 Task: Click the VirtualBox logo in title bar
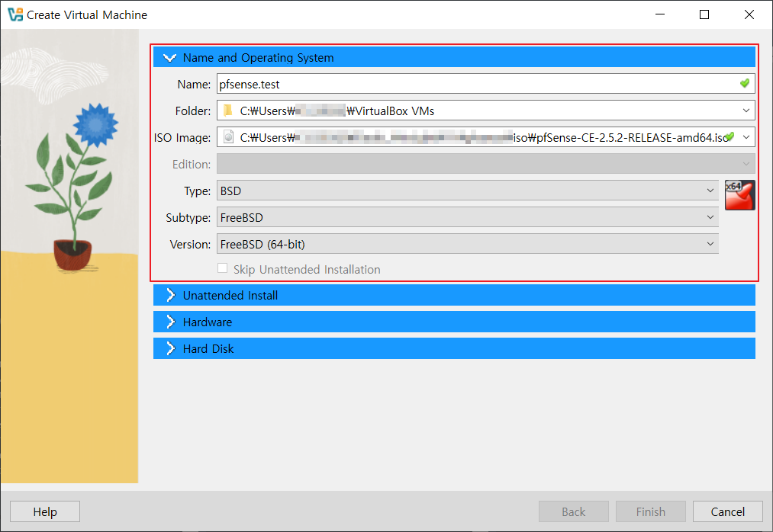click(15, 14)
